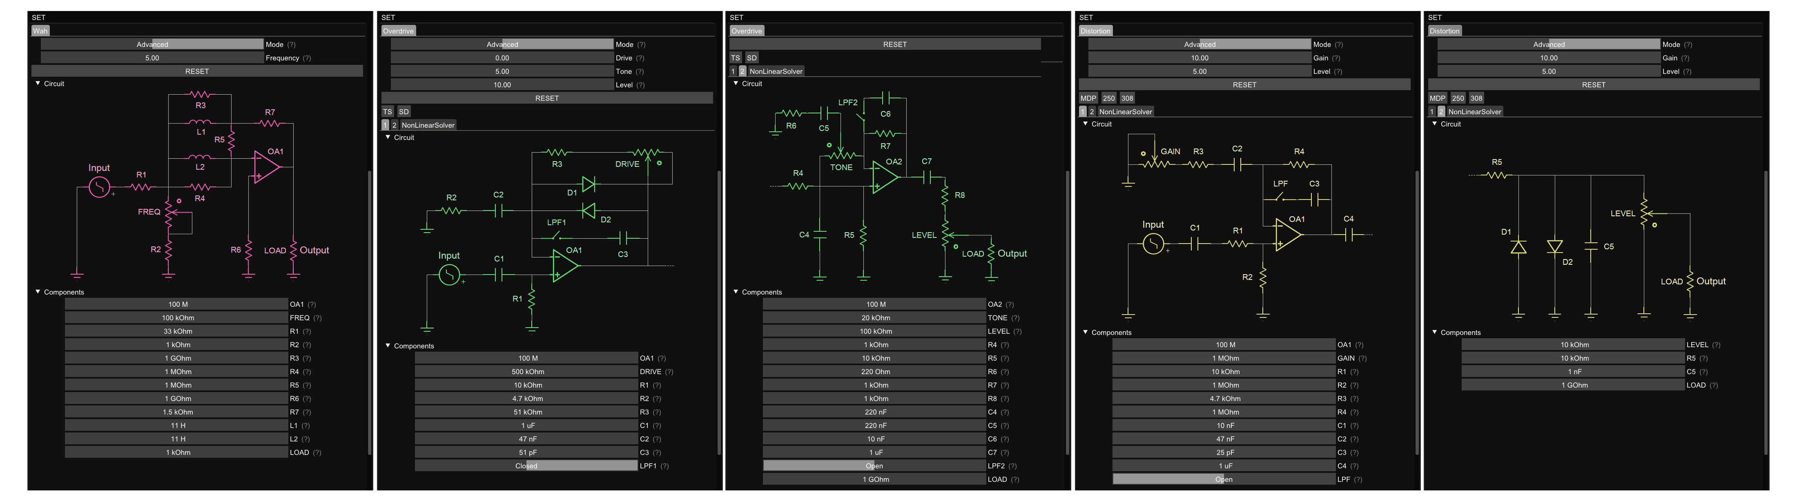The height and width of the screenshot is (501, 1797).
Task: Select the Distortion tab
Action: 1095,31
